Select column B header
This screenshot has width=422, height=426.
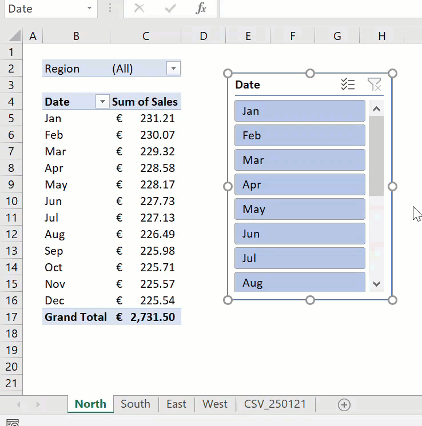pos(76,36)
